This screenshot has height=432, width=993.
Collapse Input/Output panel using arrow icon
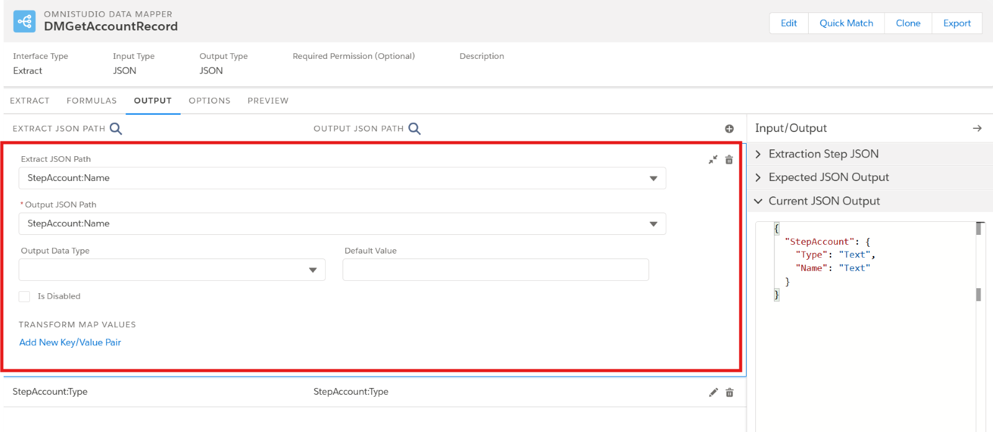point(977,128)
